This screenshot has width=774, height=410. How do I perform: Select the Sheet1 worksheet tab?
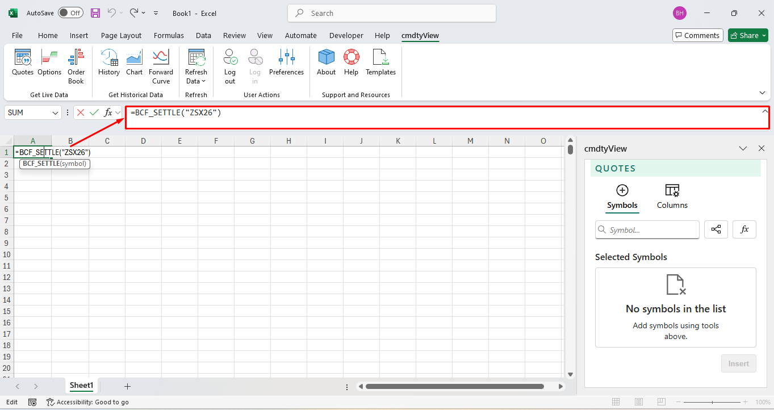point(81,386)
